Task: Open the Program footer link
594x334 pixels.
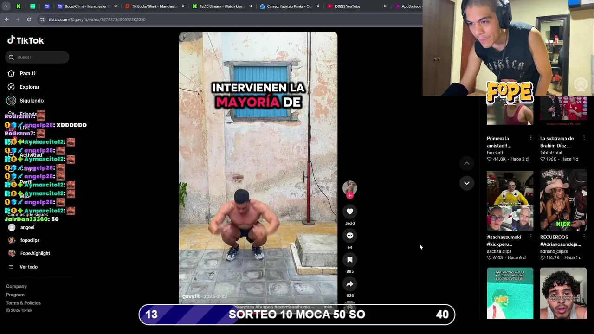Action: pyautogui.click(x=15, y=295)
